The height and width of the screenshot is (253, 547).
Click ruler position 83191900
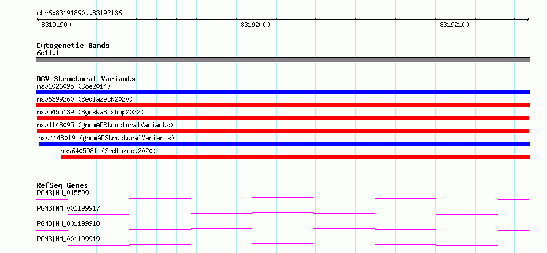56,25
